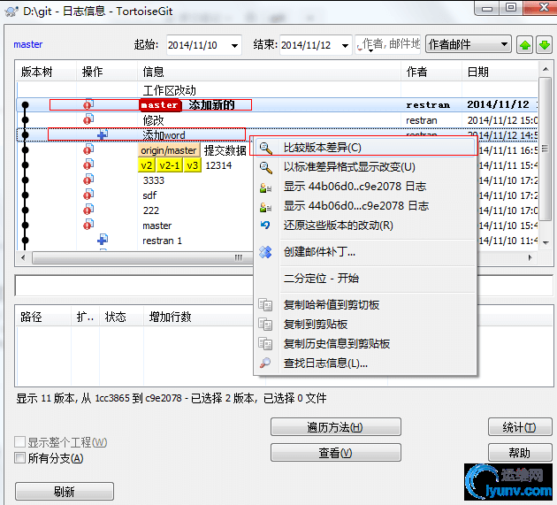The image size is (557, 505).
Task: Click the vertical scrollbar down arrow
Action: (546, 242)
